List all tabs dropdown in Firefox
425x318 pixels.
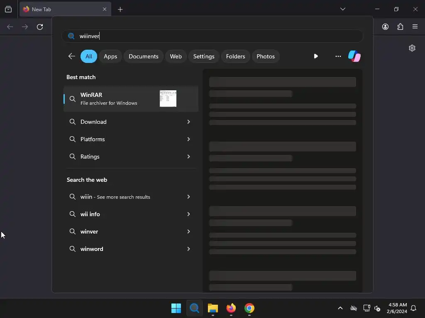coord(342,9)
